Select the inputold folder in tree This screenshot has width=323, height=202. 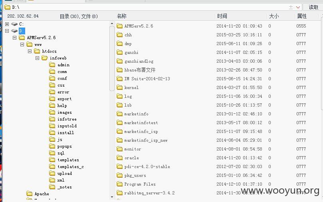67,126
